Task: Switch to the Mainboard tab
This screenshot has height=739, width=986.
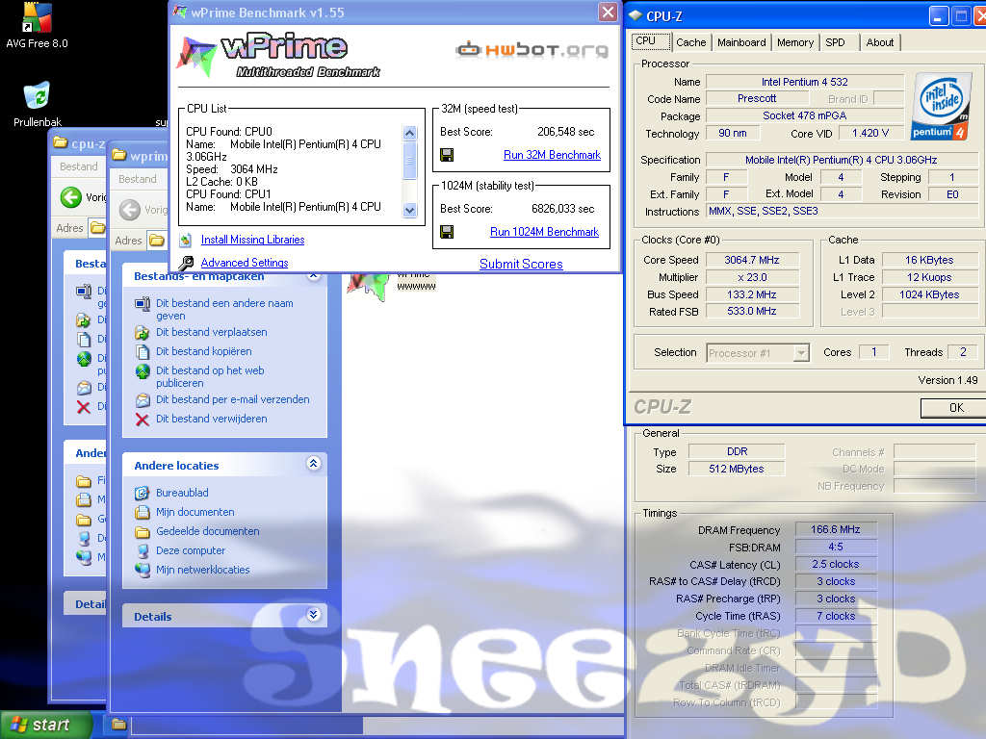Action: pyautogui.click(x=741, y=42)
